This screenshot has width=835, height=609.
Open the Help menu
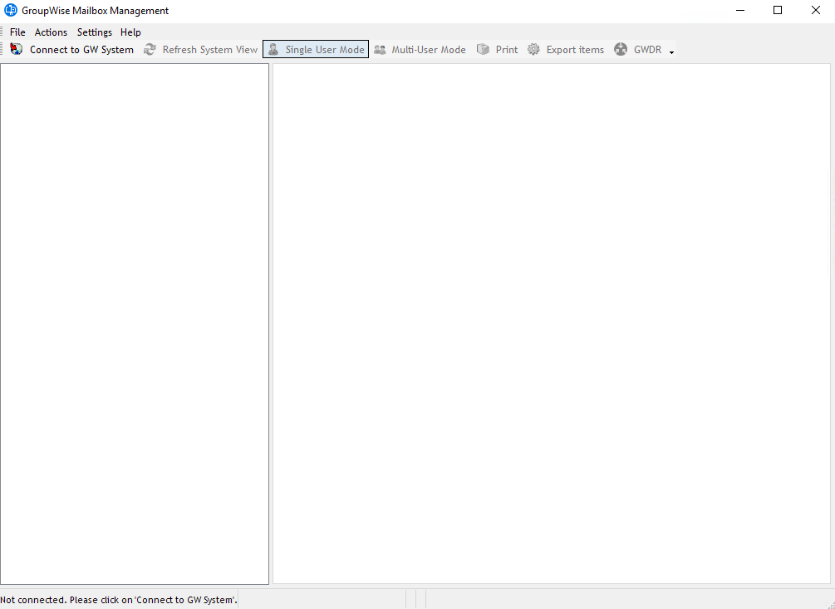point(130,32)
